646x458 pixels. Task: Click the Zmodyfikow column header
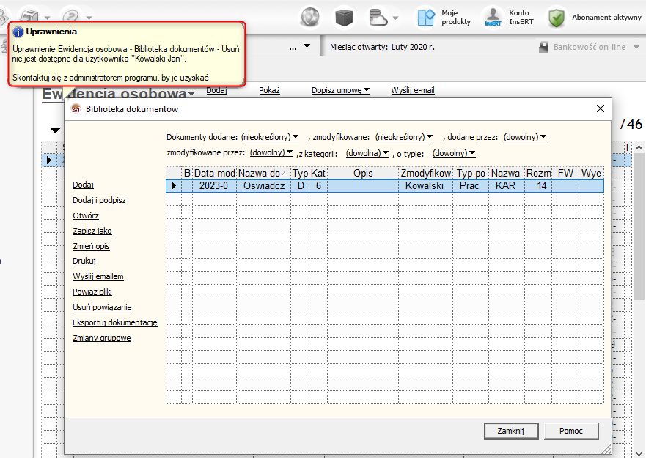pyautogui.click(x=425, y=173)
